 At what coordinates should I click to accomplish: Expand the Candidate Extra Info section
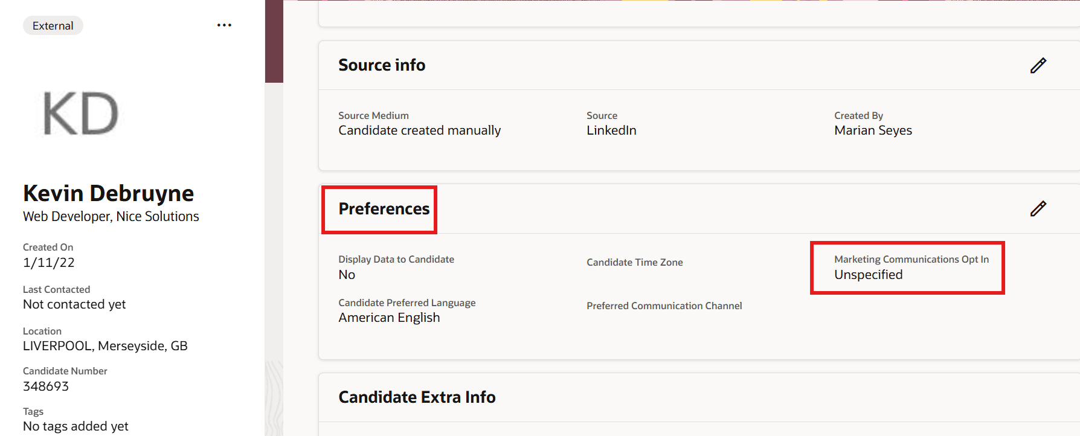(x=417, y=397)
